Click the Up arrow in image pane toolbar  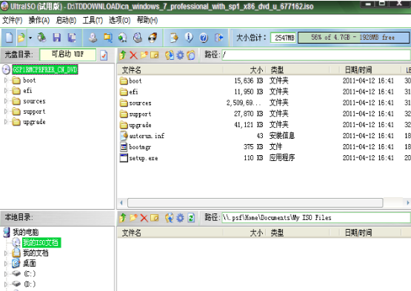(123, 55)
